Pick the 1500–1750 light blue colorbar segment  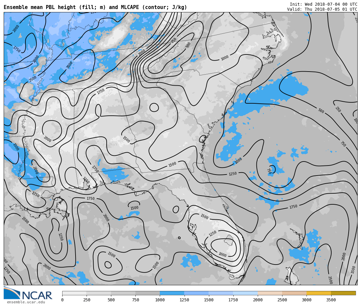[221, 293]
